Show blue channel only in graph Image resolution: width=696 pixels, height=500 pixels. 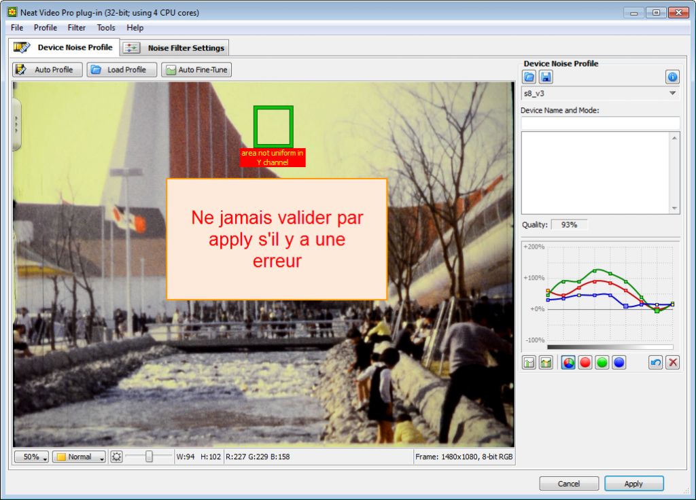pyautogui.click(x=619, y=363)
